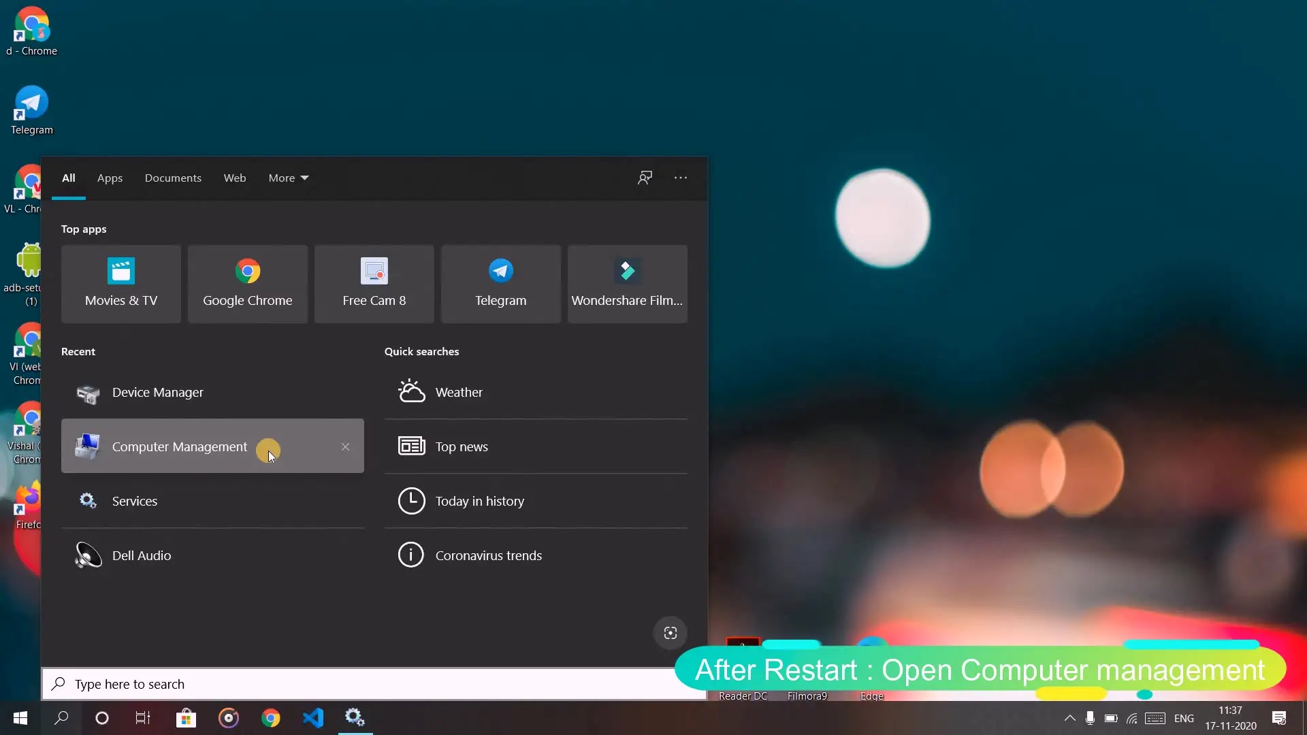The height and width of the screenshot is (735, 1307).
Task: Open Device Manager from Recent
Action: (157, 393)
